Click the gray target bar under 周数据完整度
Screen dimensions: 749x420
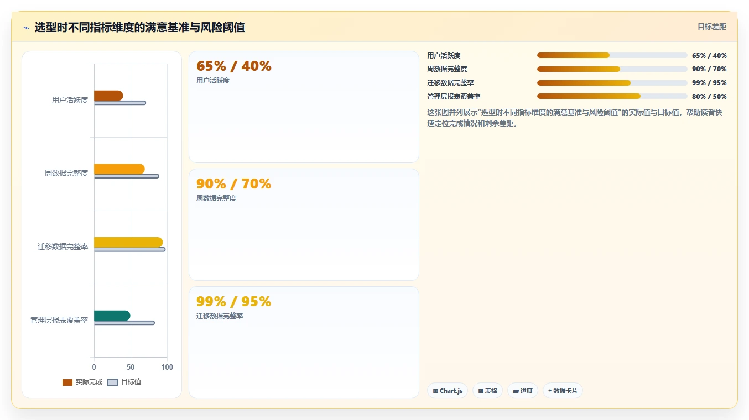(127, 176)
